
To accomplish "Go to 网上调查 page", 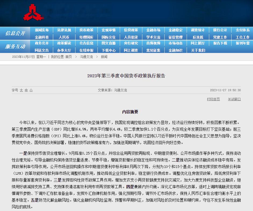I will (x=131, y=50).
